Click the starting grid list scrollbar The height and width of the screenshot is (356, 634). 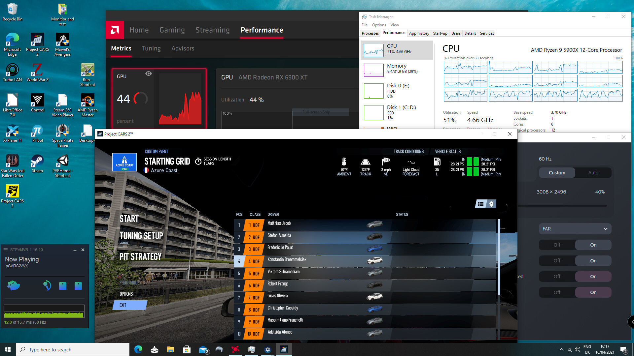[x=499, y=257]
